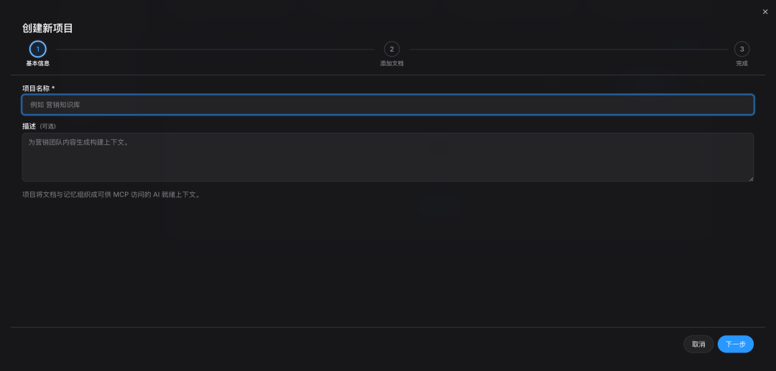Click the step 1 circle indicator
Viewport: 776px width, 371px height.
(38, 49)
